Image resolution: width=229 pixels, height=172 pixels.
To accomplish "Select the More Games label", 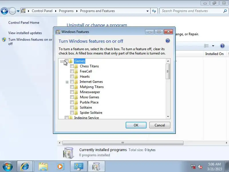I will pyautogui.click(x=89, y=97).
